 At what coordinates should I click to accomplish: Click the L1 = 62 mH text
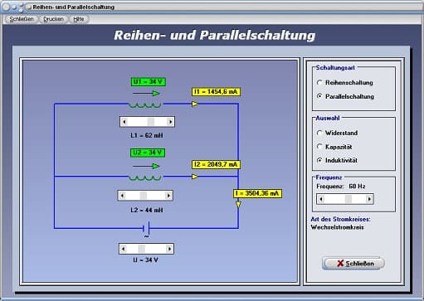[147, 135]
